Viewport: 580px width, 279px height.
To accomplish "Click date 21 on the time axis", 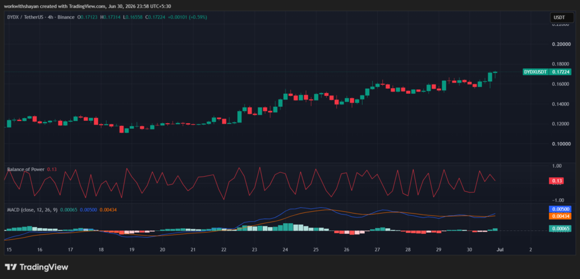I will [193, 250].
